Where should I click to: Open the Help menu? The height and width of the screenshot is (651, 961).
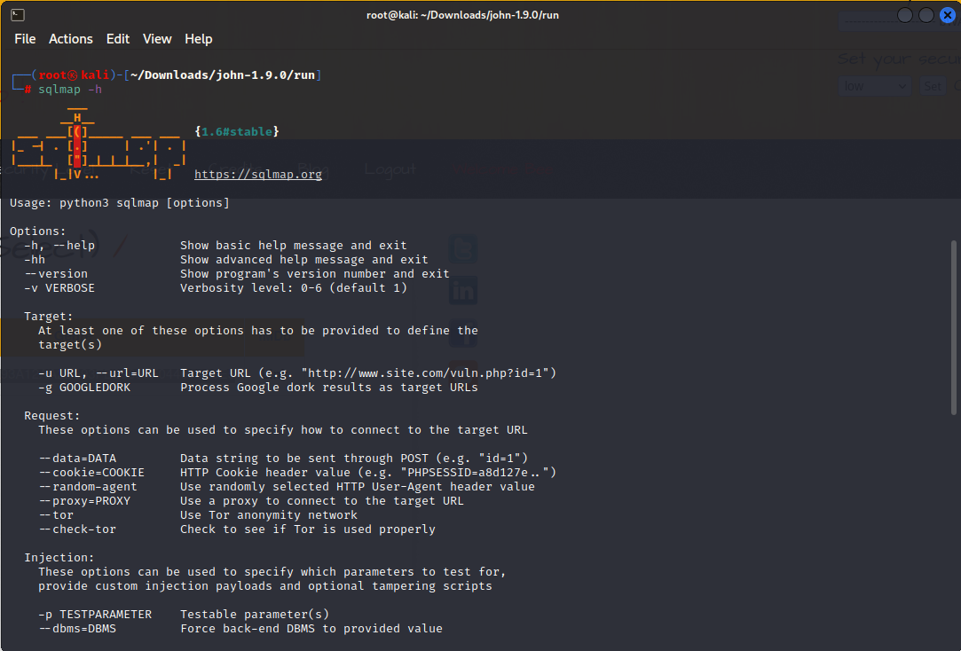(199, 39)
